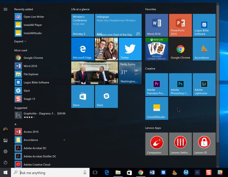Image resolution: width=228 pixels, height=177 pixels.
Task: Click the Power button icon
Action: click(5, 162)
